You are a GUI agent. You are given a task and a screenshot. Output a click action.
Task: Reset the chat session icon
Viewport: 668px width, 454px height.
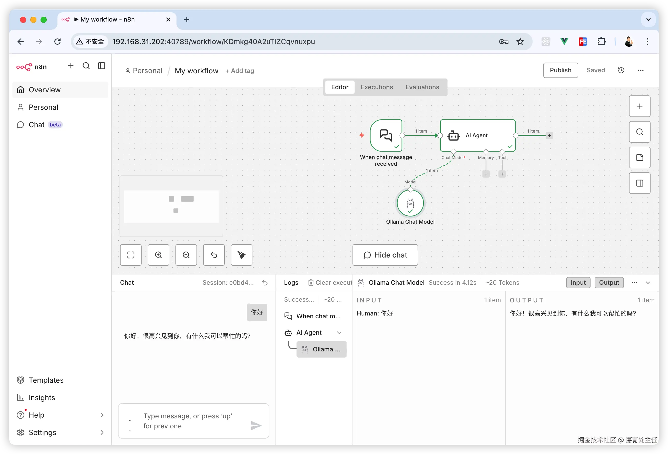pyautogui.click(x=265, y=283)
